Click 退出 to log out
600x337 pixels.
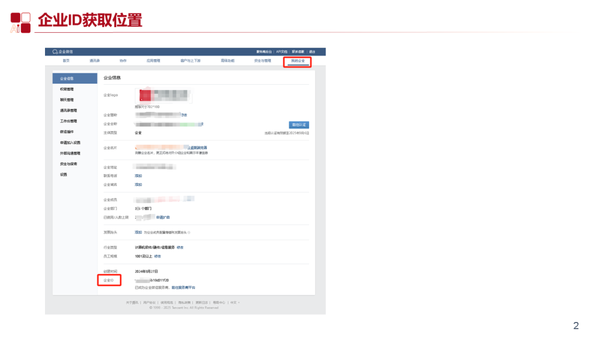(312, 52)
